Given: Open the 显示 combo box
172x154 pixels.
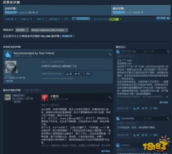Looking at the screenshot, I should [x=81, y=19].
